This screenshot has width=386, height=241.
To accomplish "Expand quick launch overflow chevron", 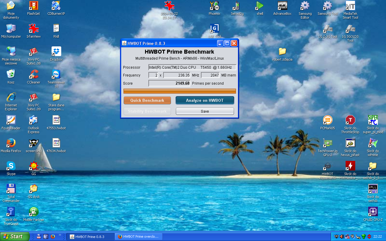I will pos(60,235).
